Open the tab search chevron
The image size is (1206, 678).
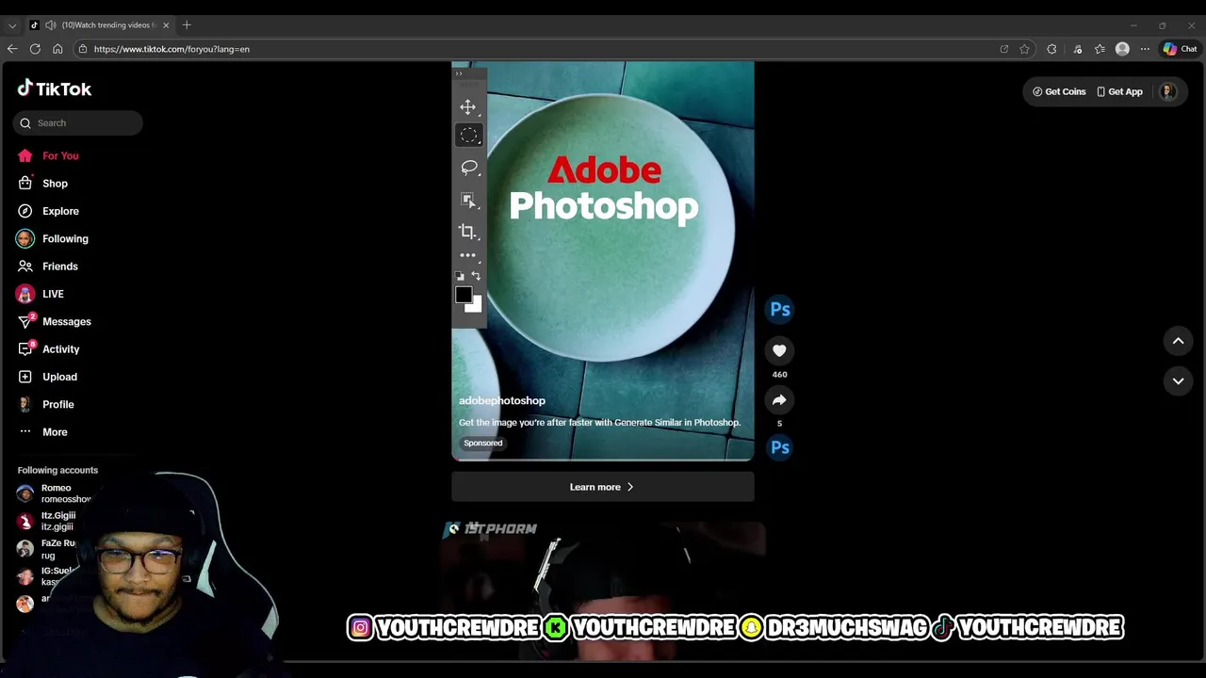click(x=12, y=25)
